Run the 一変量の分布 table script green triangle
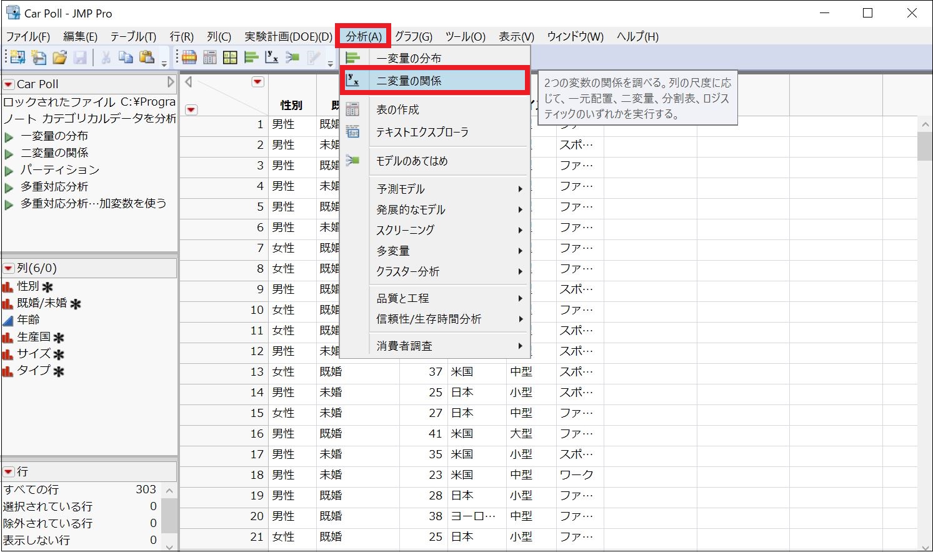The image size is (933, 552). [x=9, y=136]
